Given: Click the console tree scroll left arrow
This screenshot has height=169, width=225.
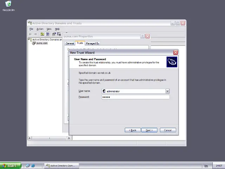Looking at the screenshot, I should (x=30, y=138).
